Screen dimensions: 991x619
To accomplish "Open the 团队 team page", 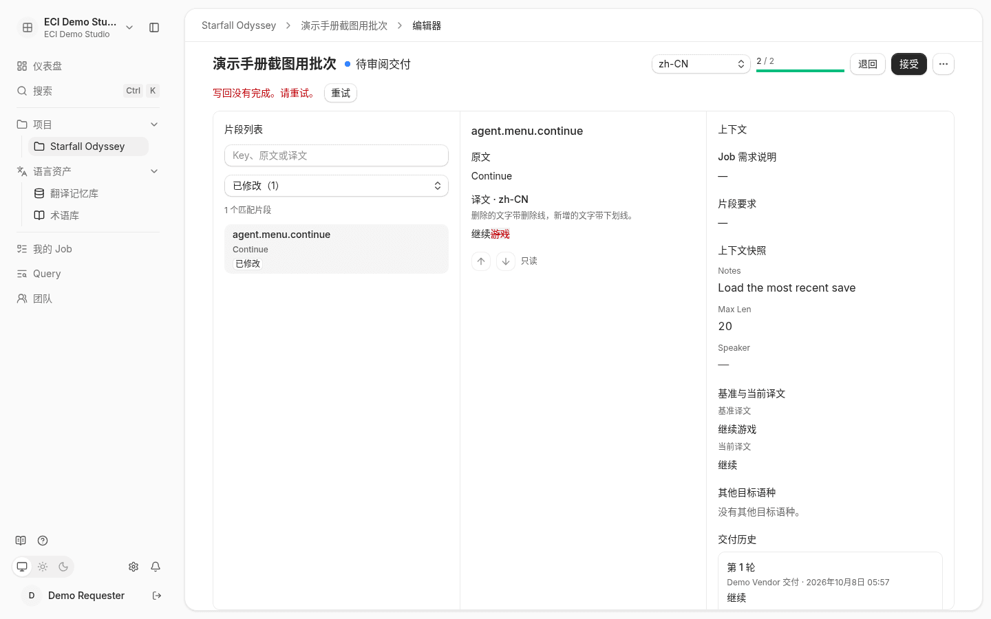I will (x=88, y=298).
